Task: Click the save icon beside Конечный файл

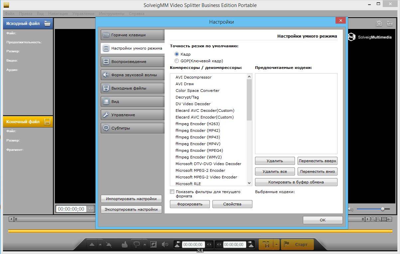Action: coord(47,122)
